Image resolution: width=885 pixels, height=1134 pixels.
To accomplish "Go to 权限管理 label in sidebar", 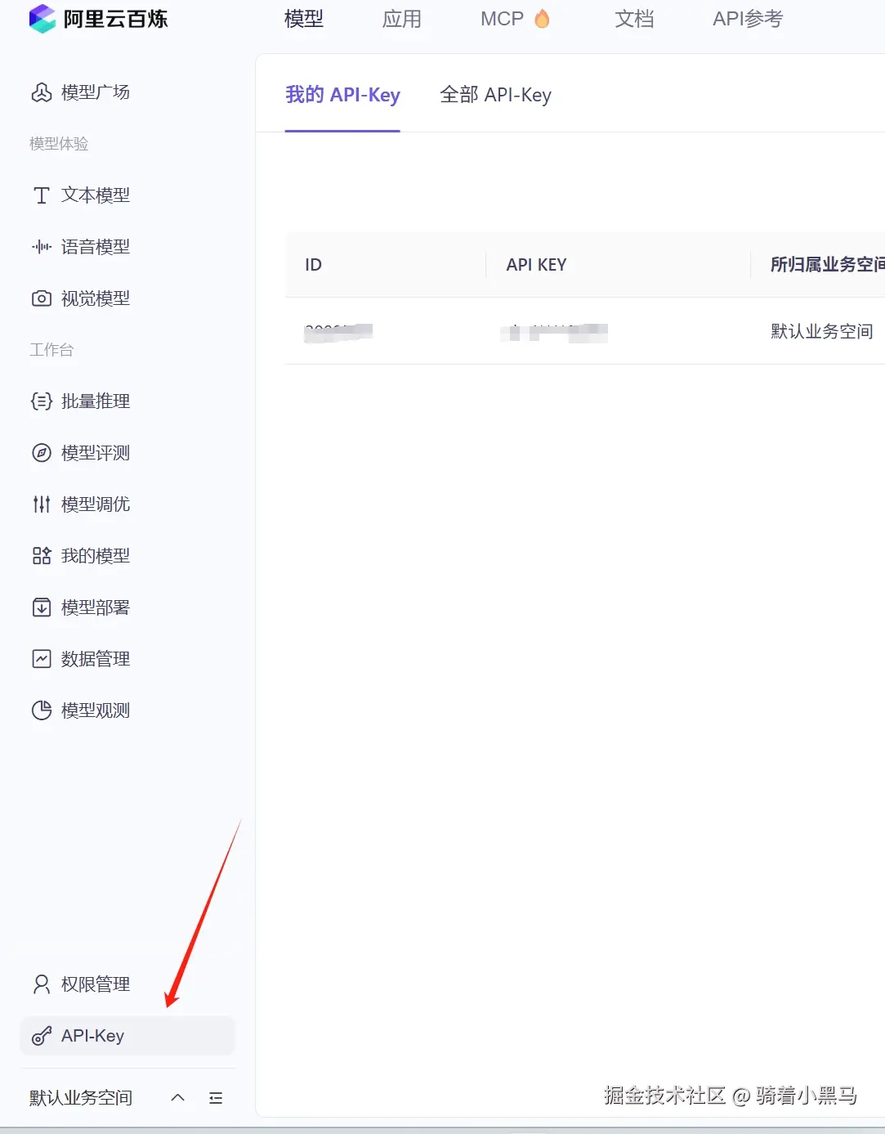I will 96,984.
